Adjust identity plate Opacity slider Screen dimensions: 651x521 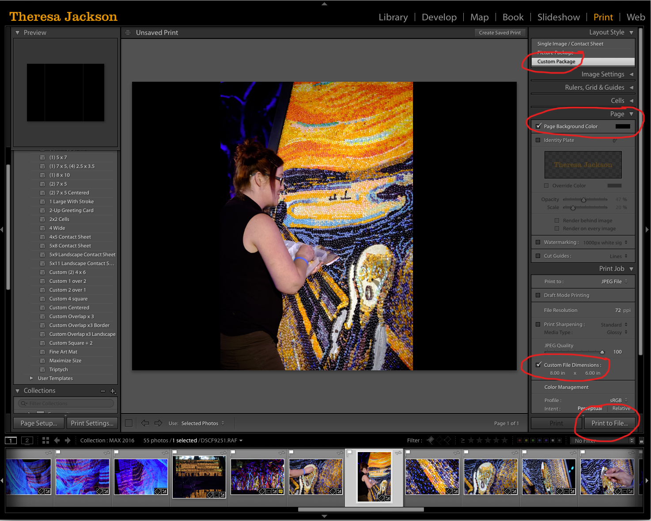coord(583,200)
